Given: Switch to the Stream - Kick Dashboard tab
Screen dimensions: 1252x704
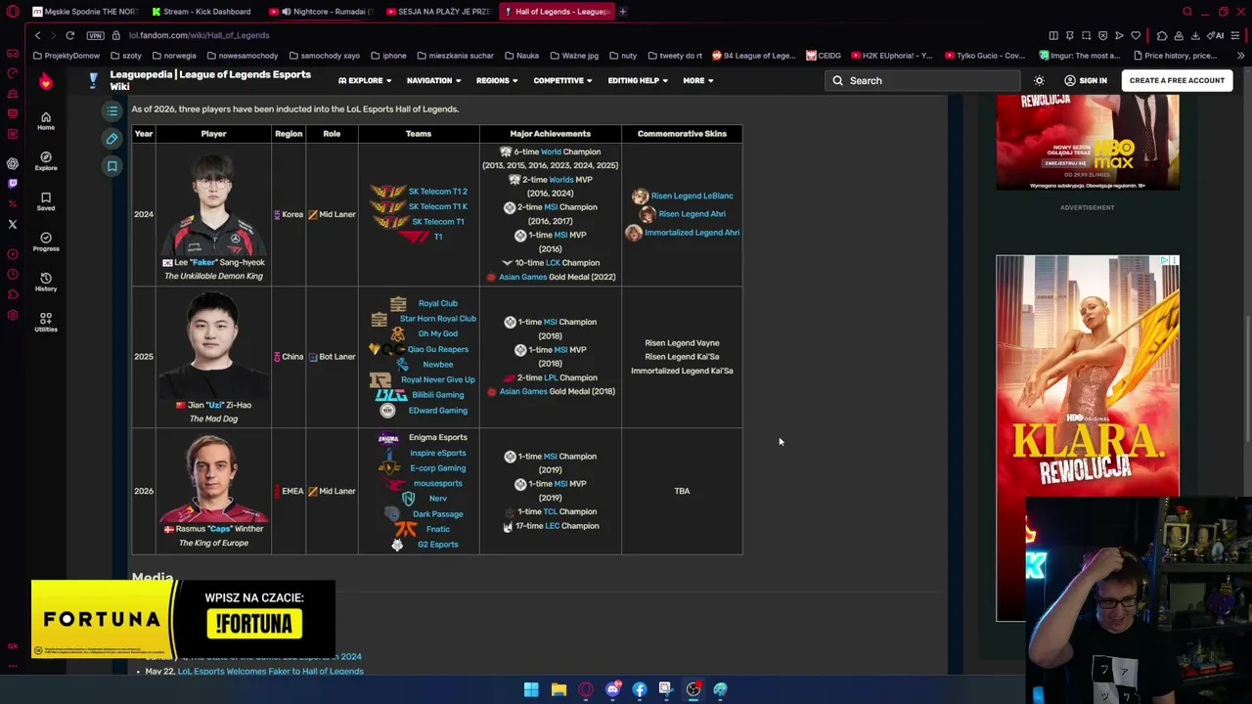Looking at the screenshot, I should 201,12.
